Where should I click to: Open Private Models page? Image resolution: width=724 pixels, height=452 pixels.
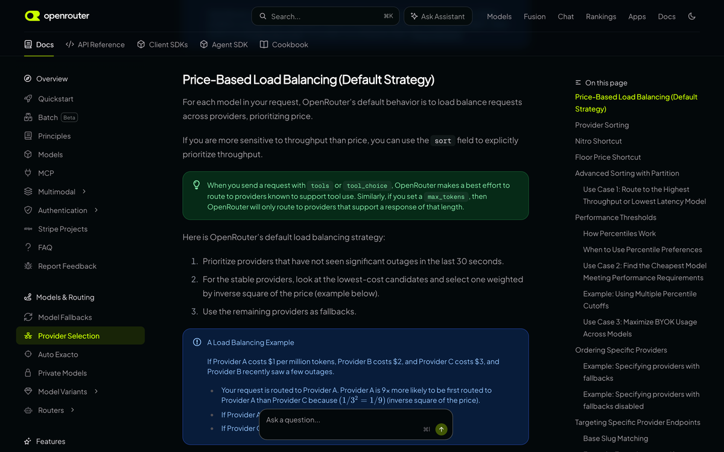tap(63, 373)
